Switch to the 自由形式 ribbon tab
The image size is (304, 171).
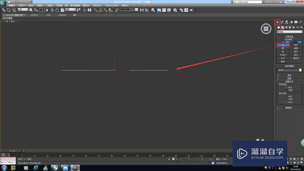[34, 15]
